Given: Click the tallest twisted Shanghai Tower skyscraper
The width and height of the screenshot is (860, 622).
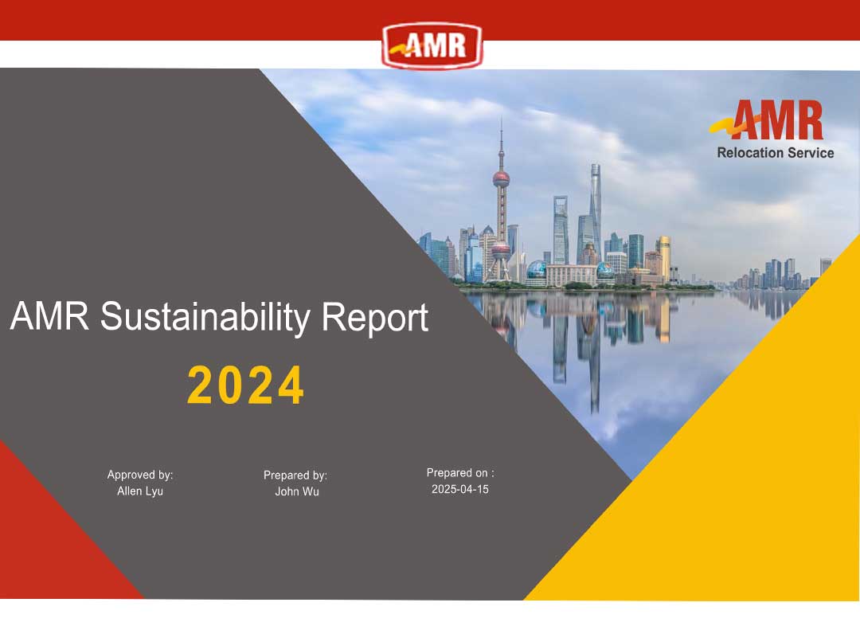Looking at the screenshot, I should pyautogui.click(x=594, y=207).
